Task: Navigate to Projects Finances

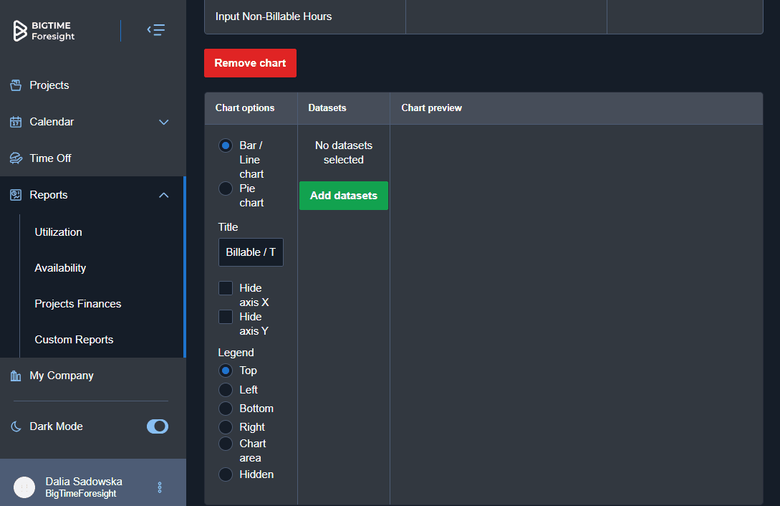Action: 77,303
